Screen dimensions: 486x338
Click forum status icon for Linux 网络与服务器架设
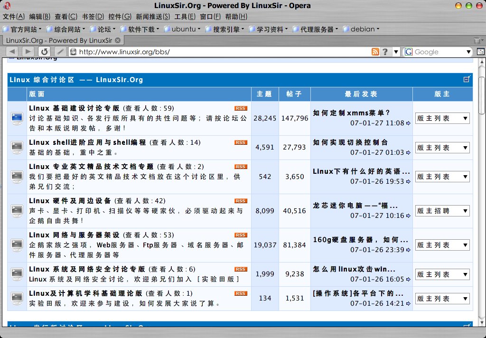17,245
